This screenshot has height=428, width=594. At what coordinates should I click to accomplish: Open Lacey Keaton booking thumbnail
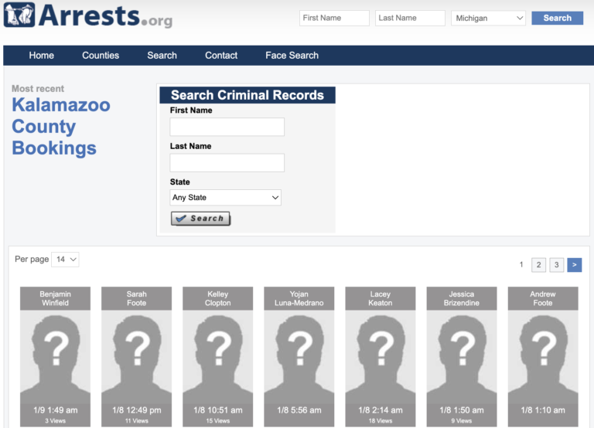coord(381,356)
